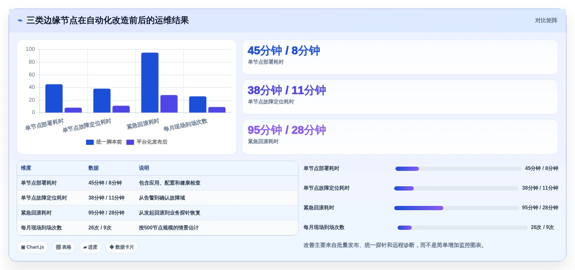Click the 单节点故障定位耗时 chart axis label
Image resolution: width=575 pixels, height=270 pixels.
coord(87,126)
